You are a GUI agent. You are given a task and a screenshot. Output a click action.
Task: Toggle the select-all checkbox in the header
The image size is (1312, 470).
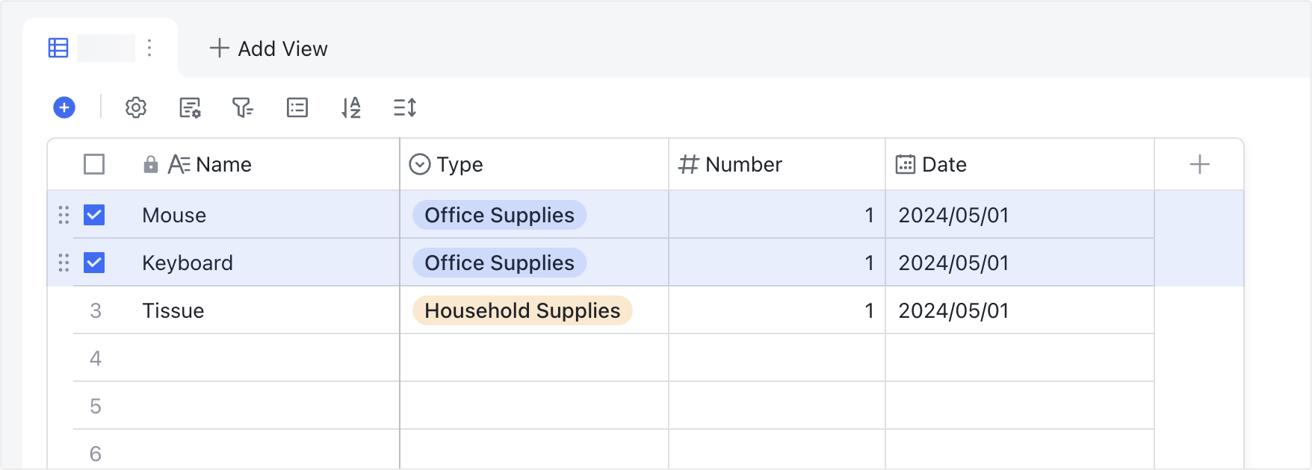click(x=94, y=163)
